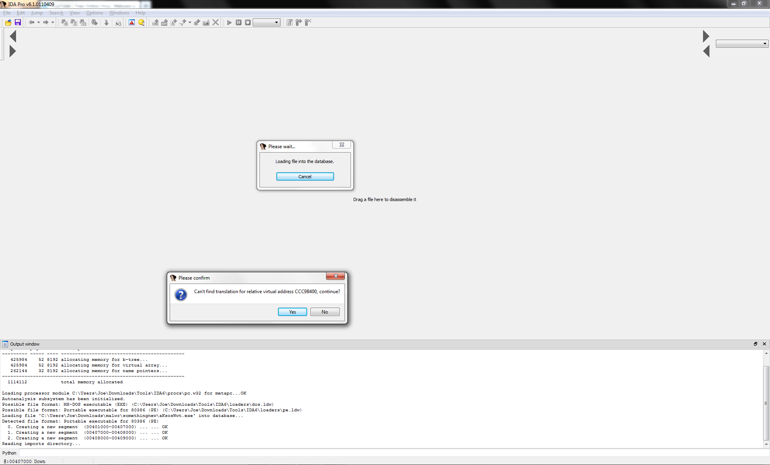This screenshot has width=770, height=465.
Task: Click Output window scrollbar down arrow
Action: coord(766,444)
